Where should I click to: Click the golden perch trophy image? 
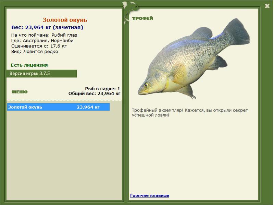(x=194, y=59)
